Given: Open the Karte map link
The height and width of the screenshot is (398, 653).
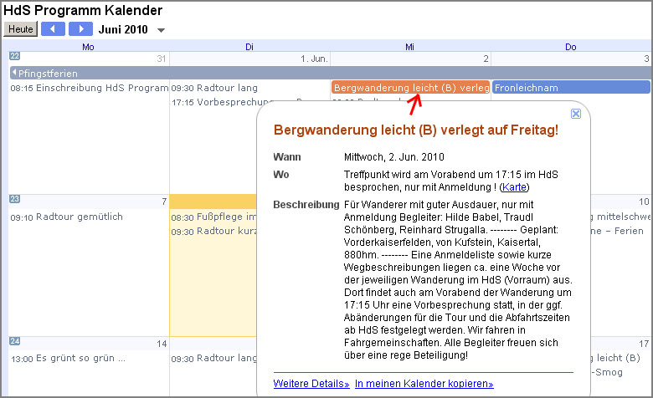Looking at the screenshot, I should [514, 187].
